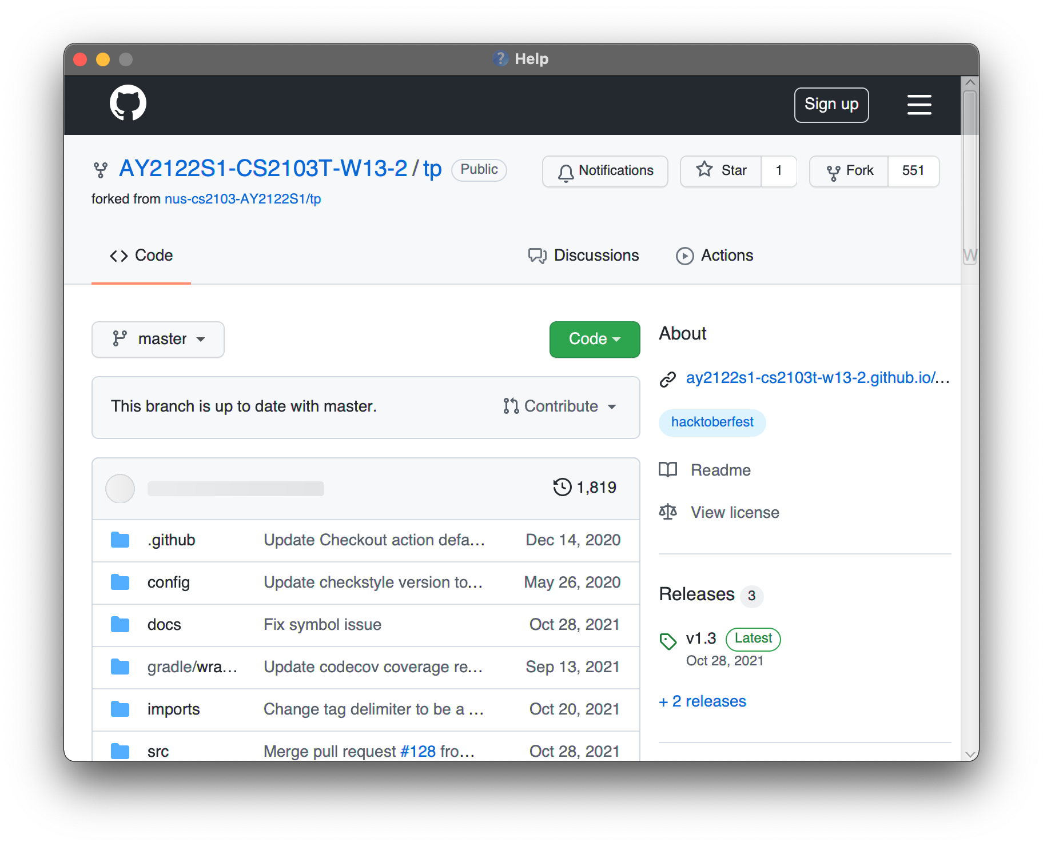Click the Readme book icon
This screenshot has height=846, width=1043.
tap(668, 470)
